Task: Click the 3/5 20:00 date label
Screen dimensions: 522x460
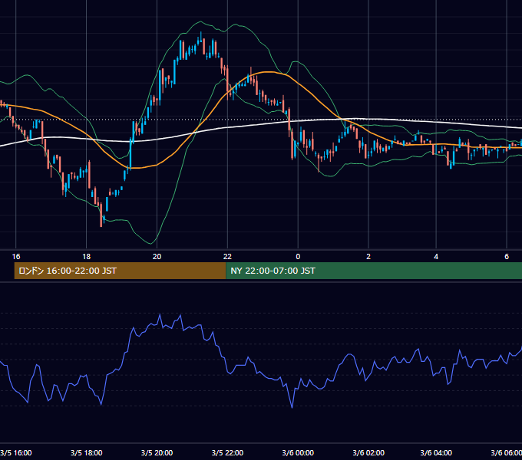Action: click(157, 452)
